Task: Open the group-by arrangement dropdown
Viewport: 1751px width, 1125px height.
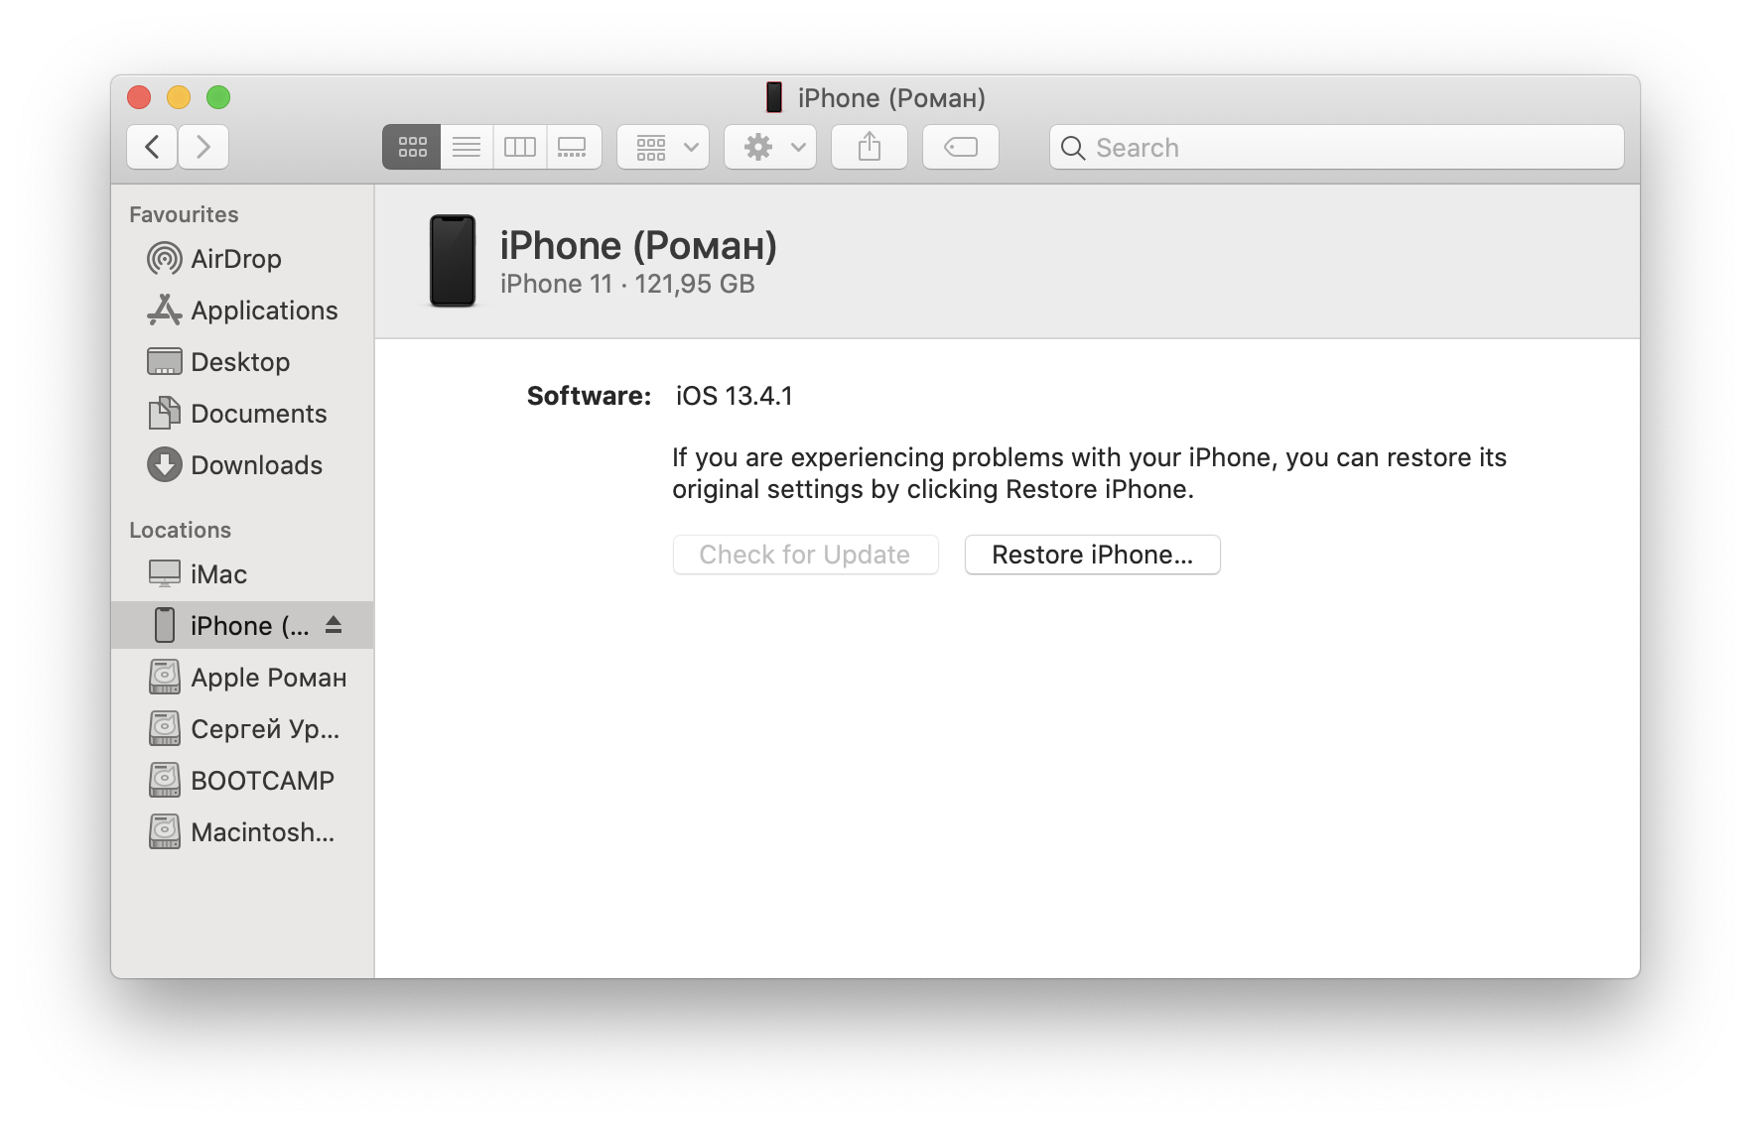Action: [663, 148]
